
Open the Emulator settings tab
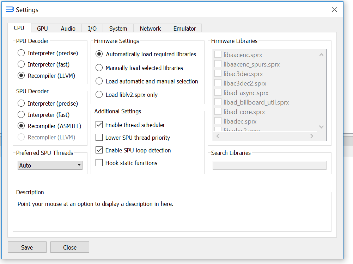(x=184, y=28)
